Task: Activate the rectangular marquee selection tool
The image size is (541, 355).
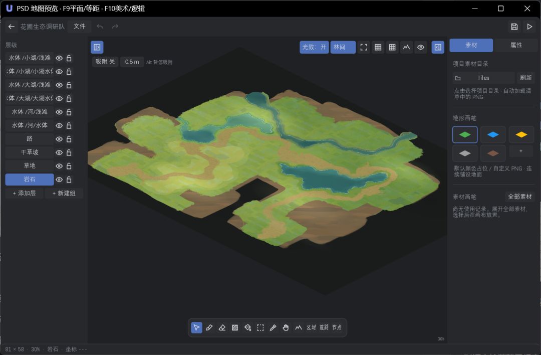Action: click(x=260, y=327)
